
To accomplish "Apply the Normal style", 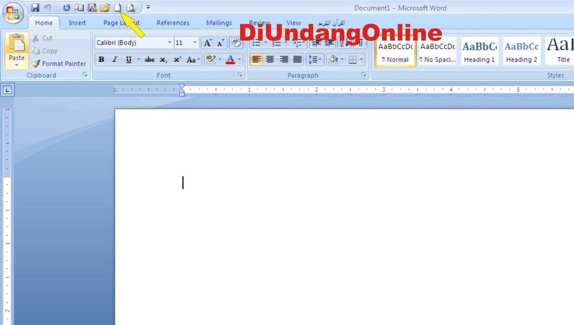I will coord(395,52).
